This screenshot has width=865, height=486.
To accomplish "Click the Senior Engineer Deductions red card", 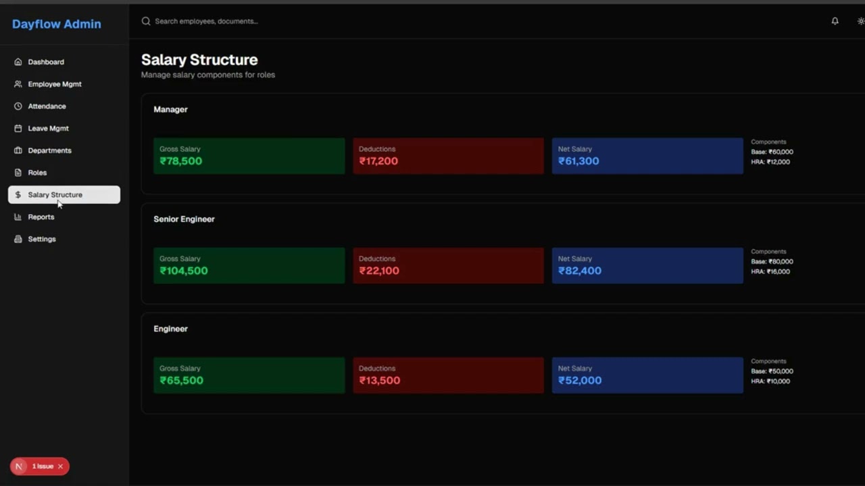I will (448, 265).
